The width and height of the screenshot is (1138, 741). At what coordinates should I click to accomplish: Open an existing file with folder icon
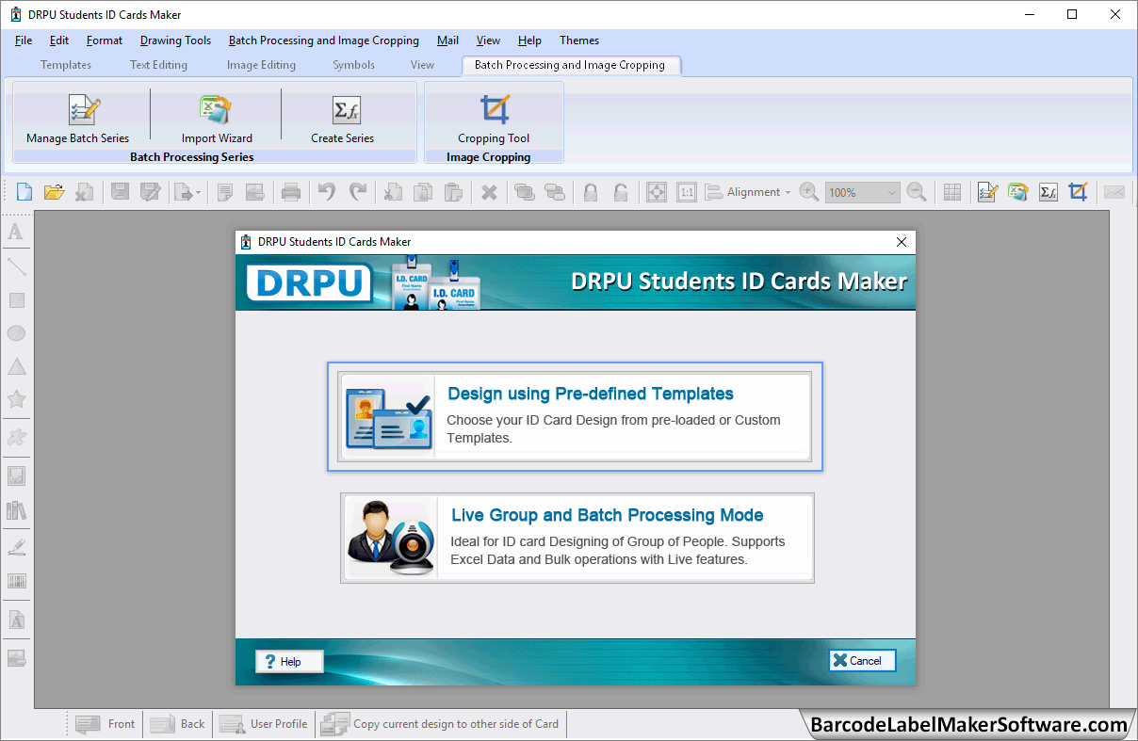coord(55,192)
